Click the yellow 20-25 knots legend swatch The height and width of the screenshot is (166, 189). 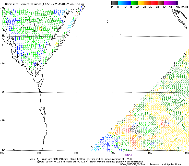[141, 3]
